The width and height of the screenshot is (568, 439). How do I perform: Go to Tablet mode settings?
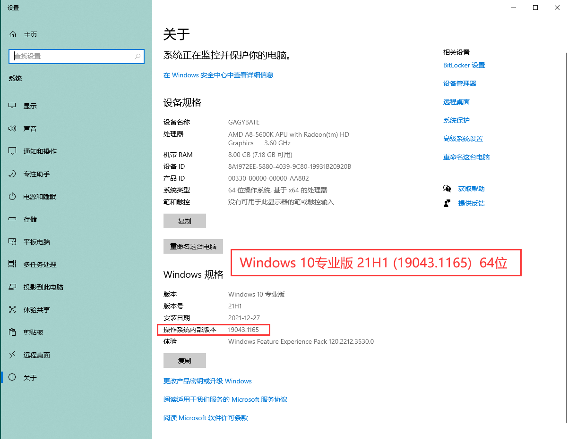point(36,242)
